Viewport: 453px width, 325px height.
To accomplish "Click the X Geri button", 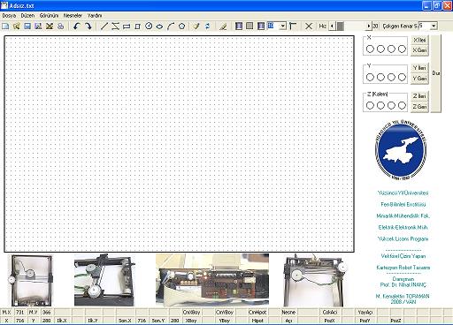I will (x=419, y=50).
